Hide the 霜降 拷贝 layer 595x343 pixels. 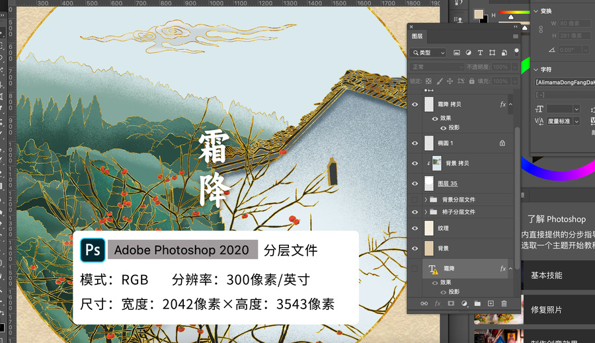pos(415,104)
